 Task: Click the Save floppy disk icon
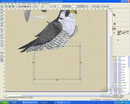(25, 6)
